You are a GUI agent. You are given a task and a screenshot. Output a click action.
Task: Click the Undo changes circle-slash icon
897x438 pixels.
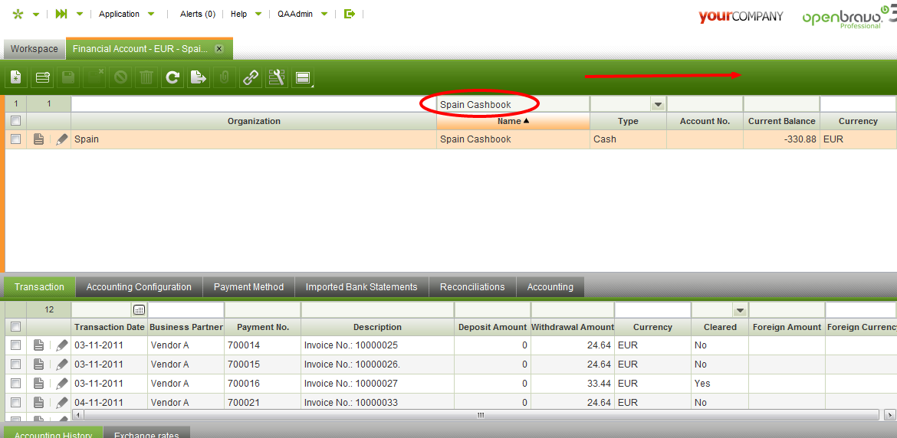(x=120, y=77)
